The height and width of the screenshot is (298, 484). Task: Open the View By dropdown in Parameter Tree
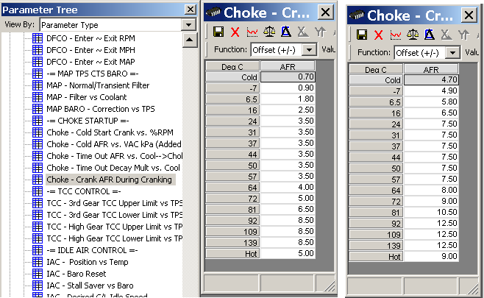point(189,24)
